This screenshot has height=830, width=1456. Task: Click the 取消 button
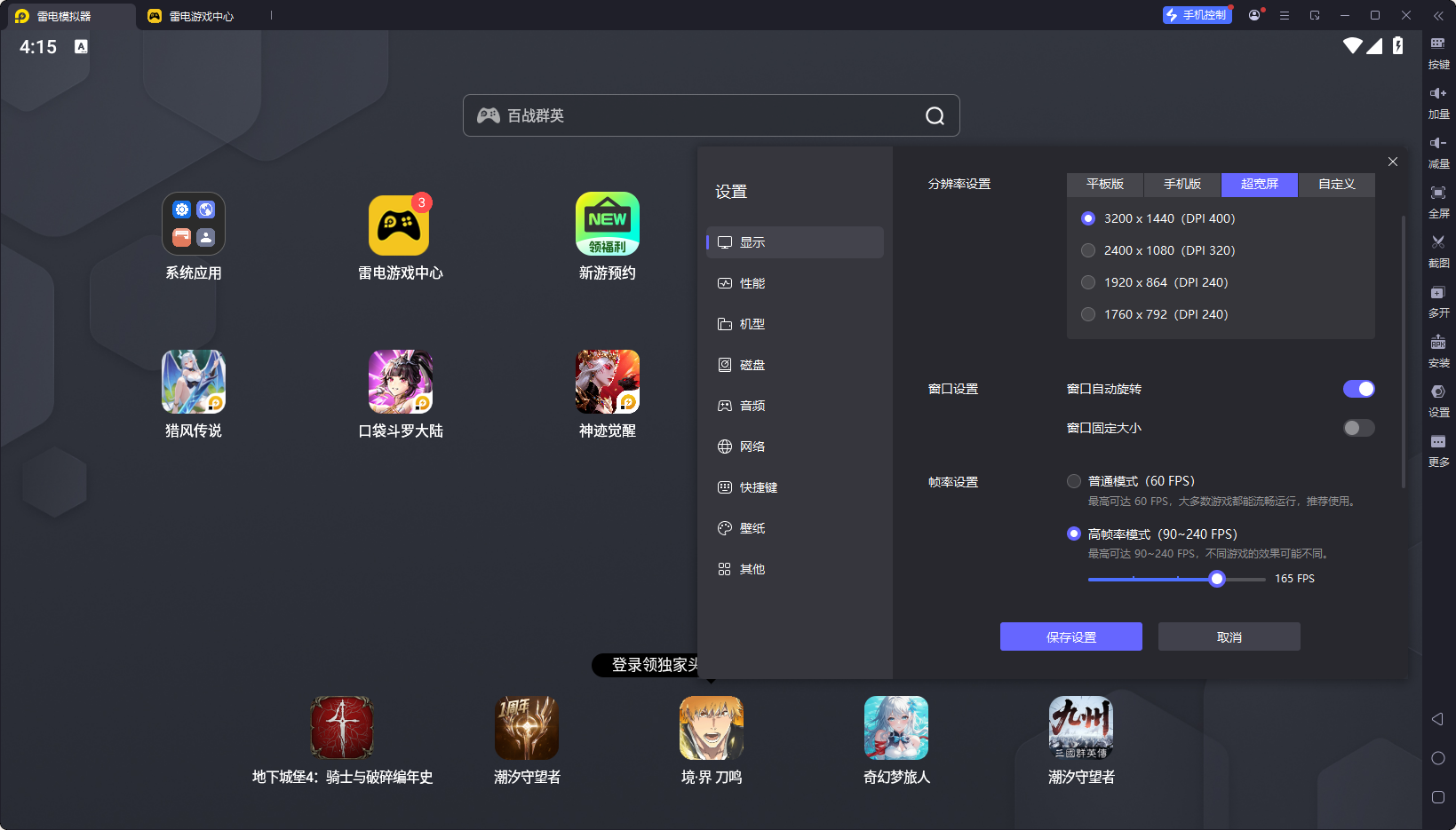pyautogui.click(x=1229, y=636)
